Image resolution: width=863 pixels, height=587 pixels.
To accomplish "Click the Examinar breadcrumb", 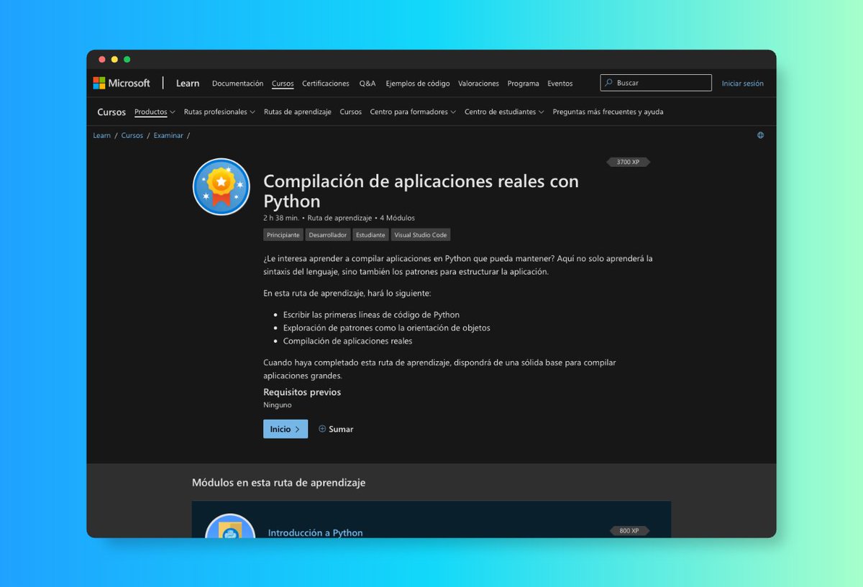I will (x=168, y=135).
